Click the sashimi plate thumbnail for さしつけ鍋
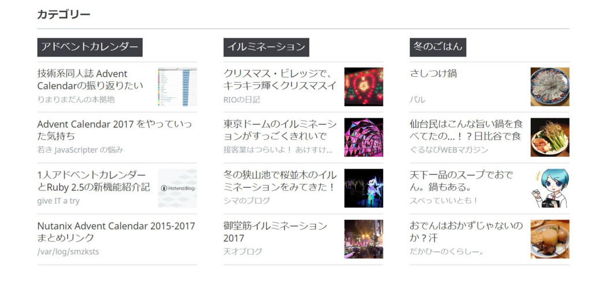 click(x=550, y=87)
